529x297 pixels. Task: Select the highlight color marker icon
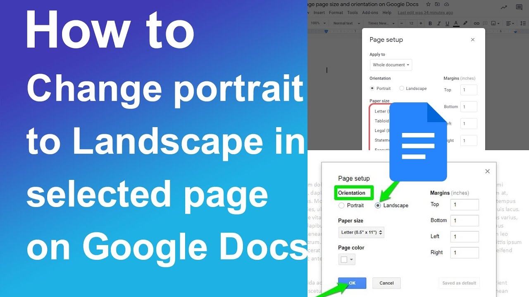pyautogui.click(x=465, y=24)
